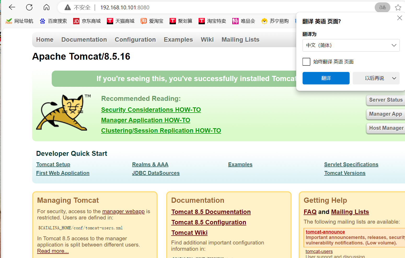405x258 pixels.
Task: Open the tomcat-announce mailing list link
Action: click(x=325, y=232)
